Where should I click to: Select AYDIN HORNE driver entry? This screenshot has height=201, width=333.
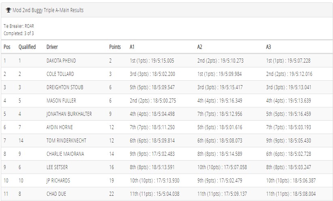[x=59, y=127]
